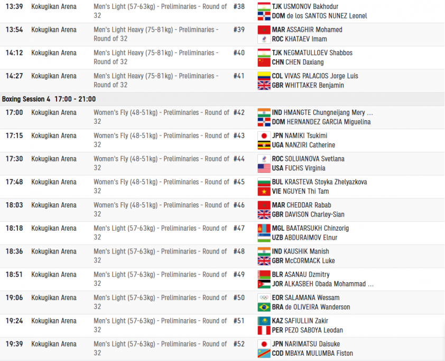Viewport: 445px width, 361px height.
Task: Click the Vietnam flag beside NGUYEN Thi Tam
Action: click(264, 192)
